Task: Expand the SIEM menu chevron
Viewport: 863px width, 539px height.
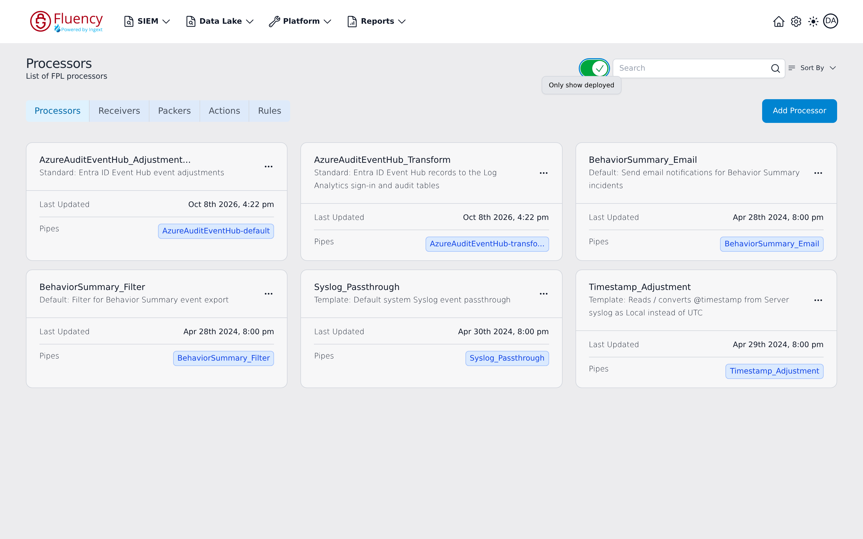Action: [166, 21]
